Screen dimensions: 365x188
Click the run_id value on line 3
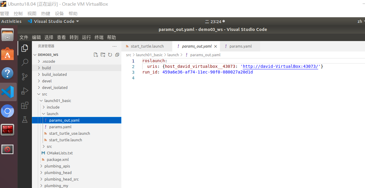(208, 72)
